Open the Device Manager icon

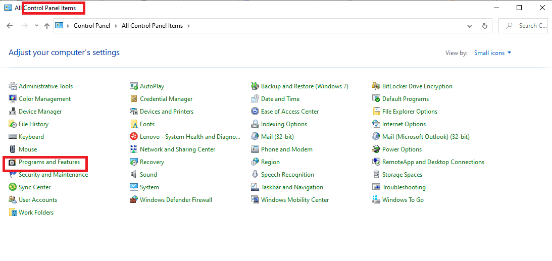coord(13,112)
